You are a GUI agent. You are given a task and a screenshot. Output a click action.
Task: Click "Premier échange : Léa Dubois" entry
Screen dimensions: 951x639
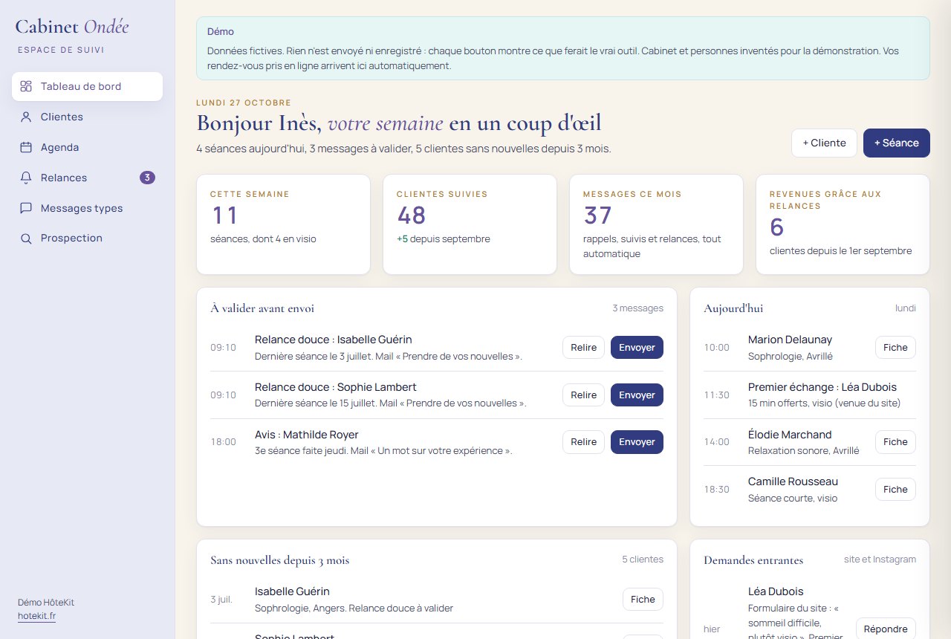[x=822, y=387]
